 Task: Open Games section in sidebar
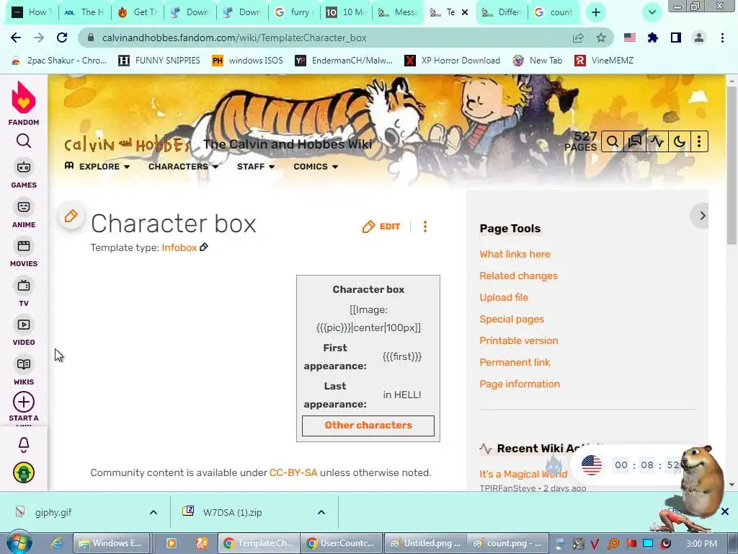(24, 175)
